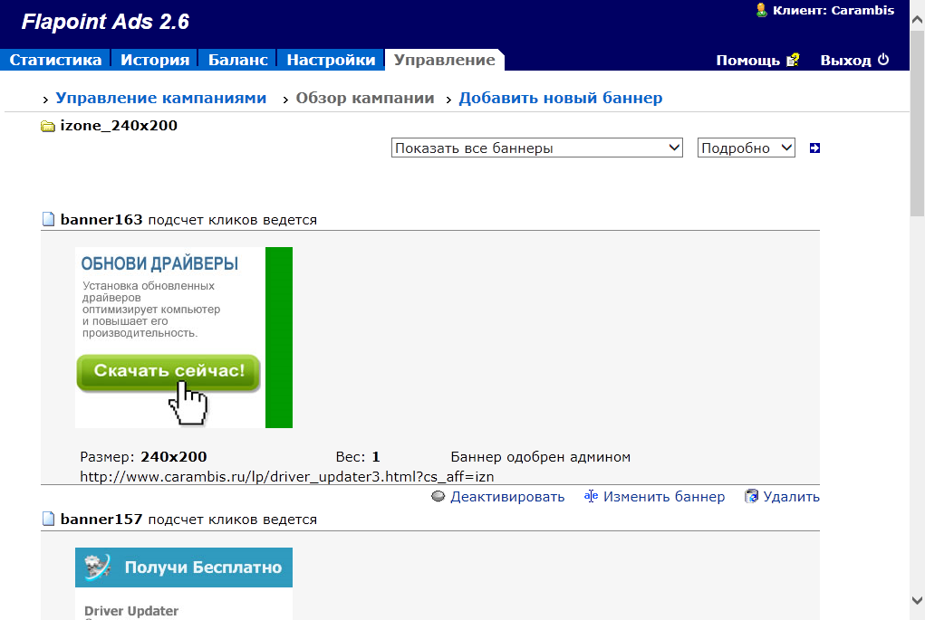
Task: Click the vertical scrollbar thumb
Action: click(917, 124)
